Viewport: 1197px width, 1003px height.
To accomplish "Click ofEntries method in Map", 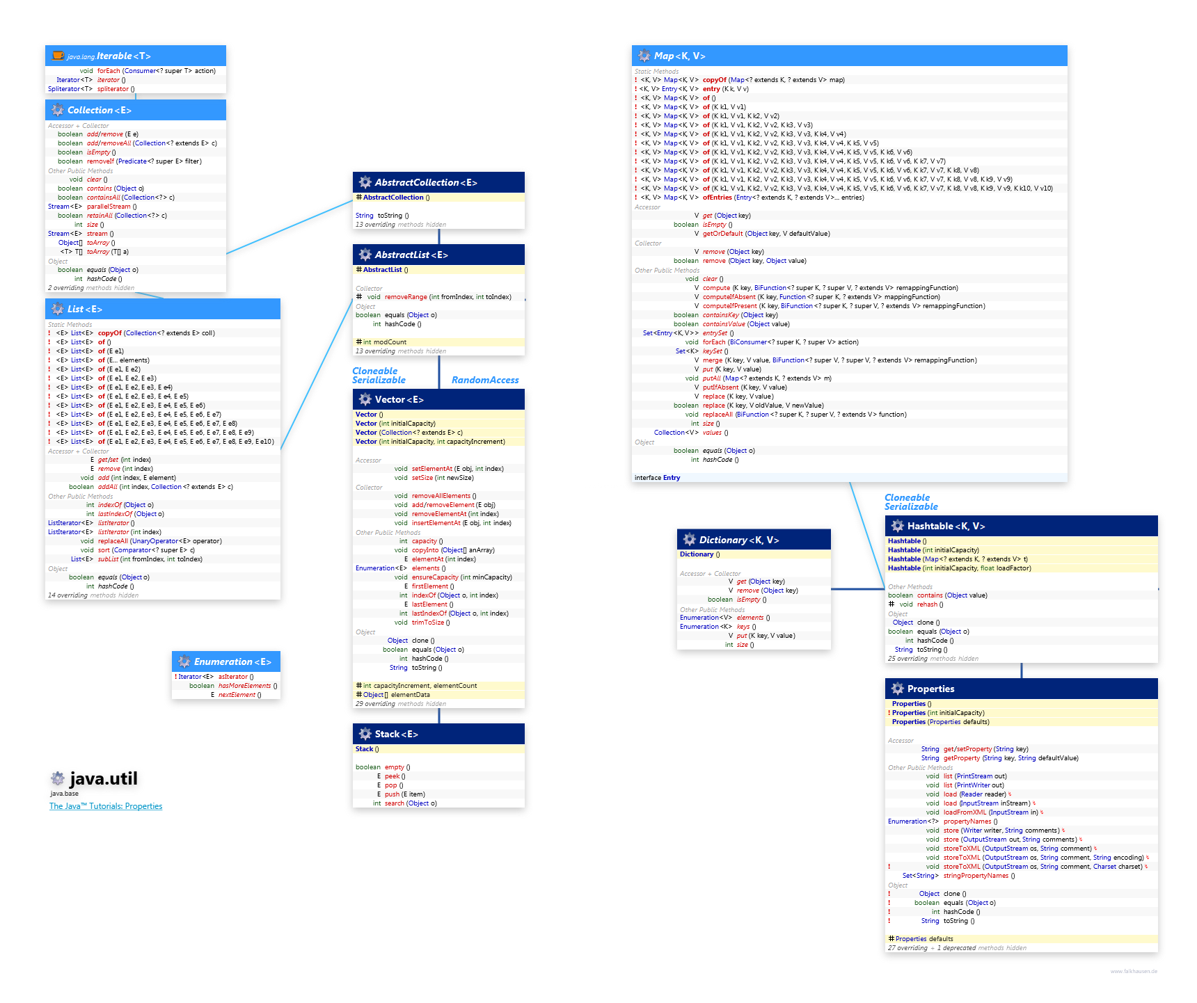I will click(718, 198).
